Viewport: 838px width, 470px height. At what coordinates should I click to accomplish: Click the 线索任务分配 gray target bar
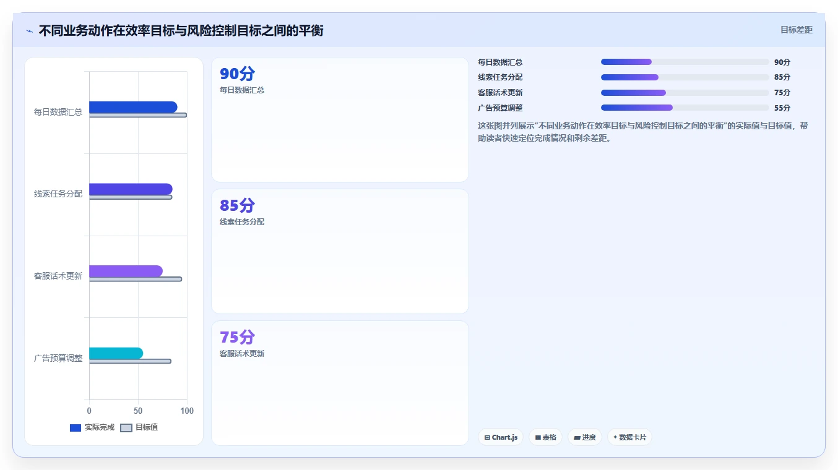[131, 197]
